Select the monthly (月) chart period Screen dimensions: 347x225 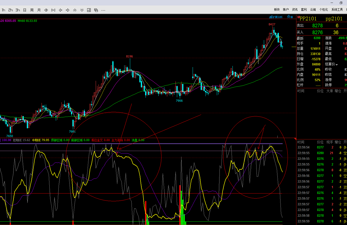click(x=39, y=10)
